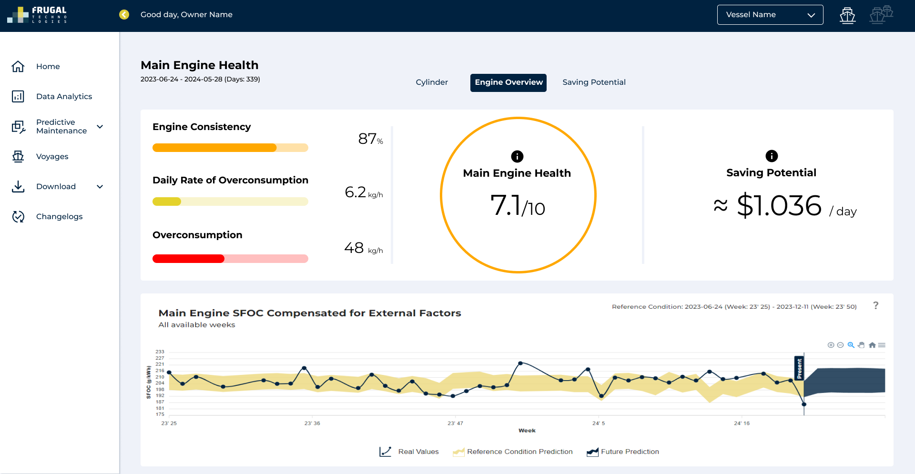Collapse sidebar with yellow back arrow
Viewport: 915px width, 474px height.
[124, 15]
